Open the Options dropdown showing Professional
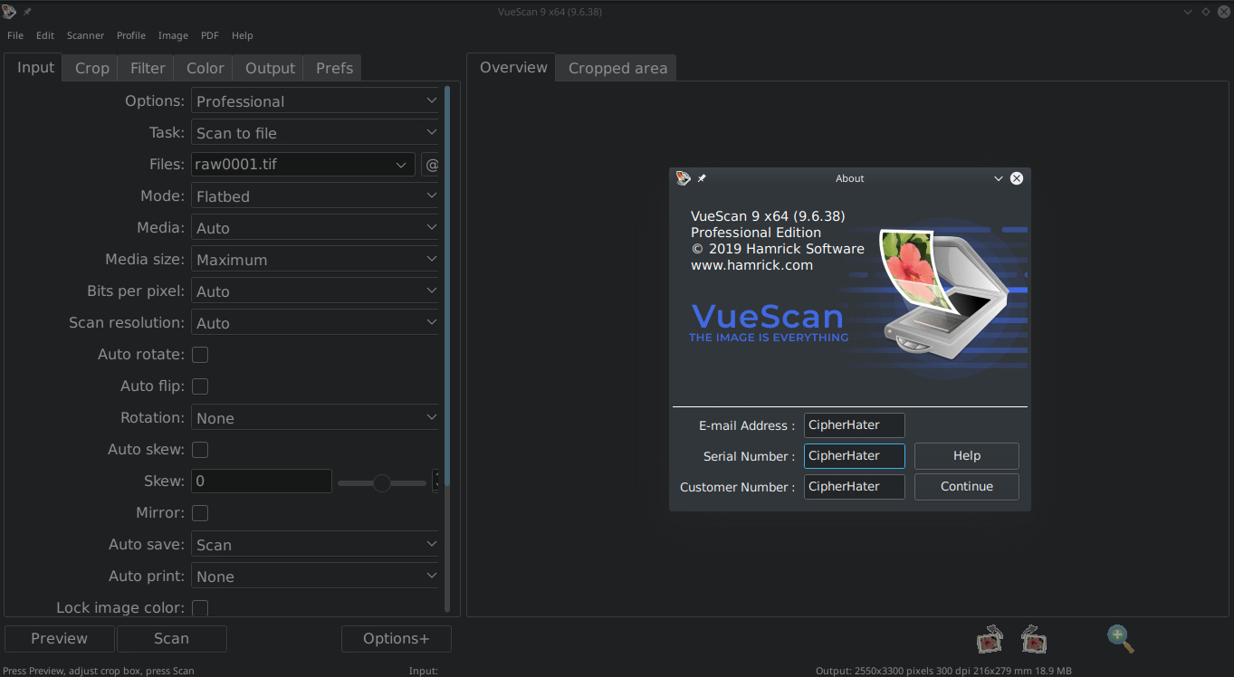The image size is (1234, 677). point(316,101)
